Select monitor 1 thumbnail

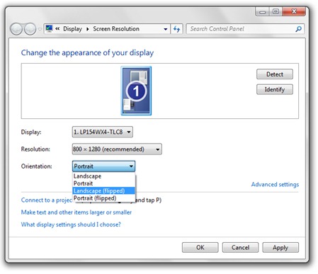coord(136,91)
